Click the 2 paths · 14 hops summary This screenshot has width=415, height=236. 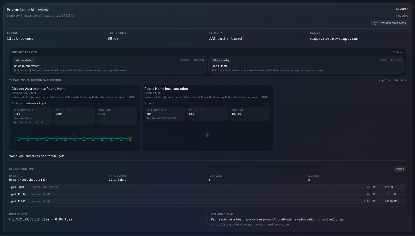coord(392,80)
